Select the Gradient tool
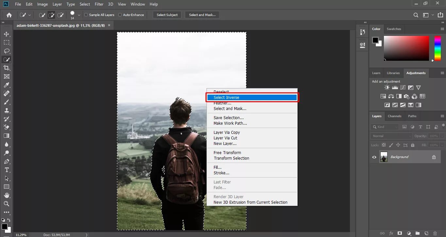The height and width of the screenshot is (237, 446). pos(7,136)
